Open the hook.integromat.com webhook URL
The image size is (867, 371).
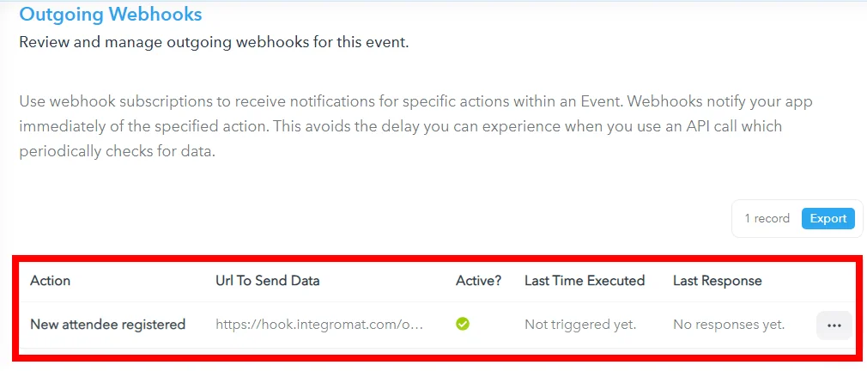(x=319, y=324)
